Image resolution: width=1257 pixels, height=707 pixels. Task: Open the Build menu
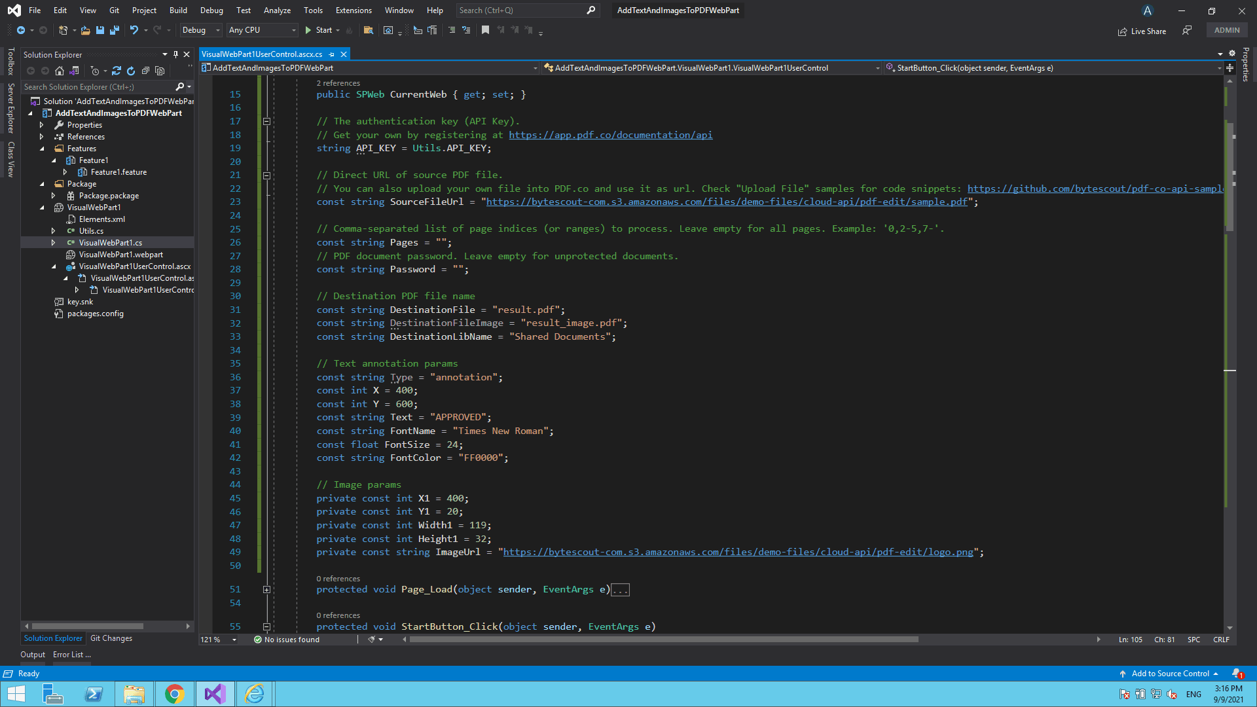click(178, 10)
